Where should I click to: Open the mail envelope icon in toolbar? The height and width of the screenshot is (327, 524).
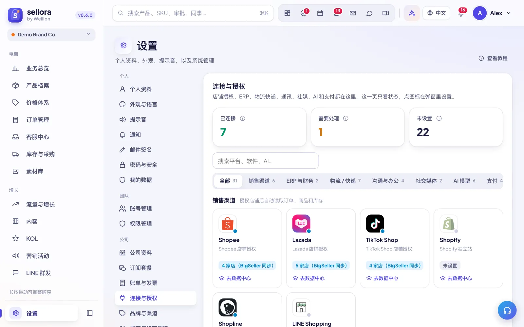point(353,13)
